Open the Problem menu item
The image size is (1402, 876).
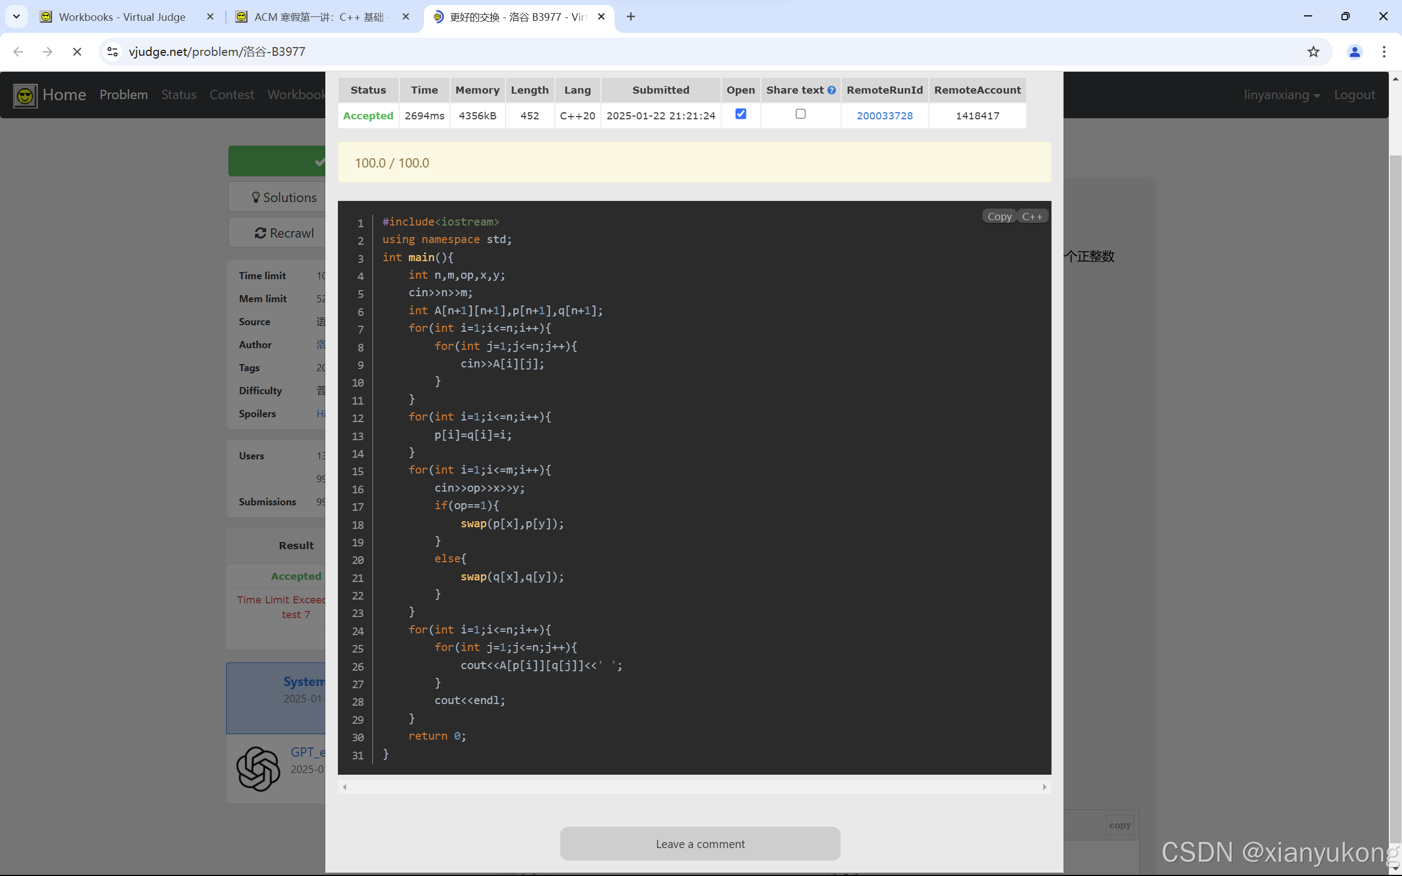click(x=123, y=95)
